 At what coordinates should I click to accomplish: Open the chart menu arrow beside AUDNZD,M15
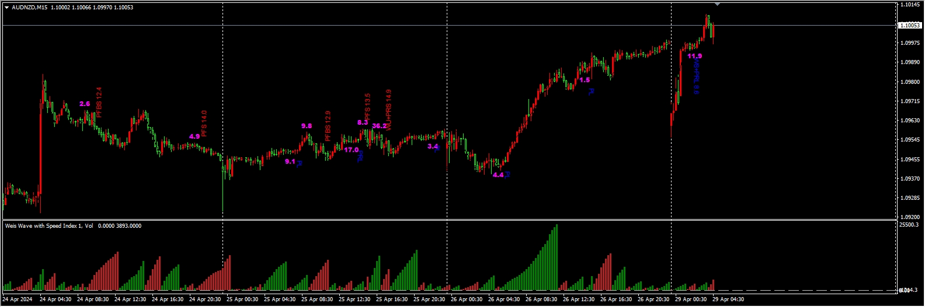coord(6,8)
